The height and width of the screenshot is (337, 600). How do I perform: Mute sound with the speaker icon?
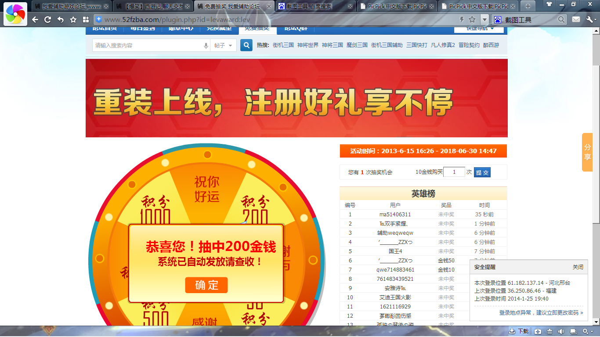pos(561,331)
